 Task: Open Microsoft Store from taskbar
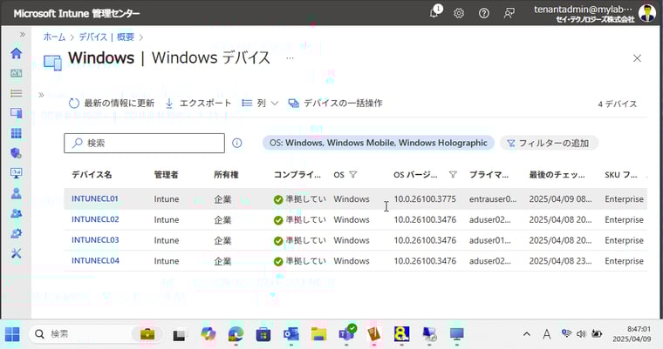pyautogui.click(x=263, y=334)
